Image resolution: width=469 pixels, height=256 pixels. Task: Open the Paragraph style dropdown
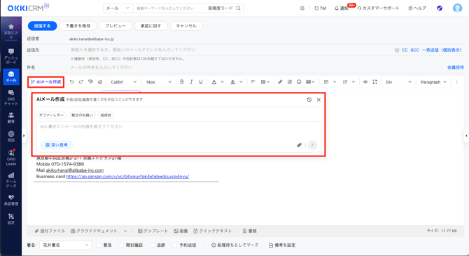(433, 82)
